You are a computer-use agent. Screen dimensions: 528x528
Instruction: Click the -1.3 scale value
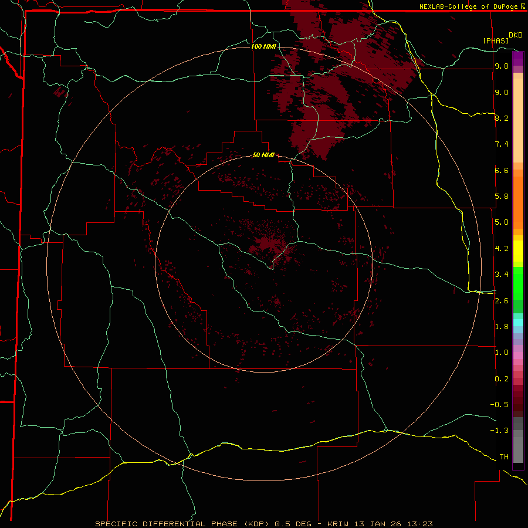pos(499,431)
